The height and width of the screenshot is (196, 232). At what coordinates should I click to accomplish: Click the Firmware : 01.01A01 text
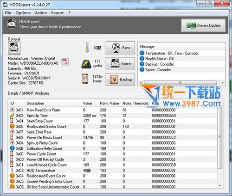click(x=23, y=73)
